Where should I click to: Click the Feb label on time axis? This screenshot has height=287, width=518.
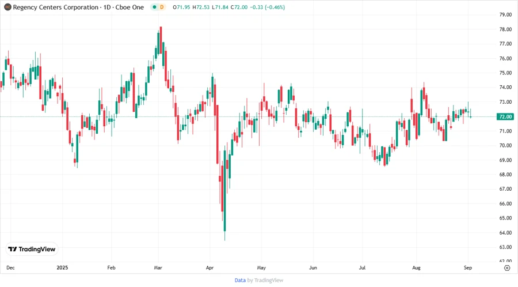click(x=111, y=268)
